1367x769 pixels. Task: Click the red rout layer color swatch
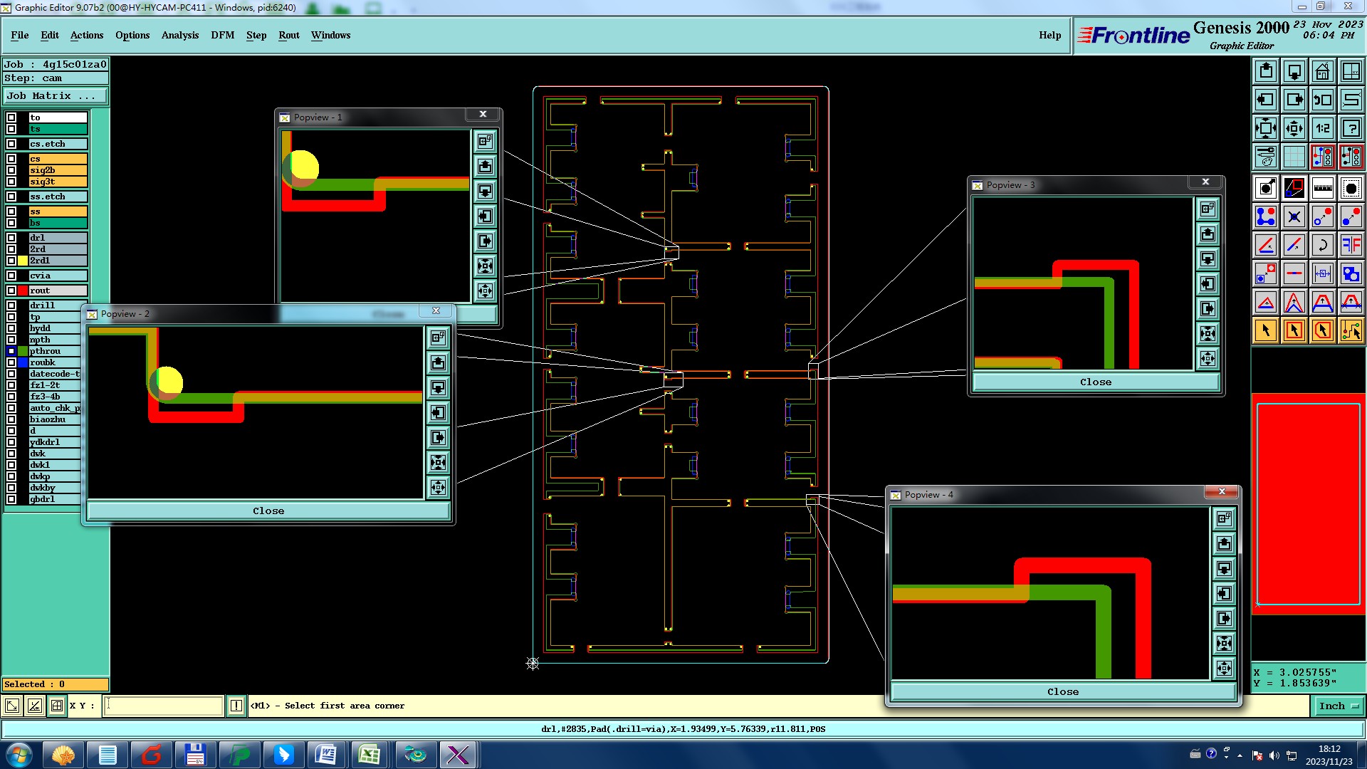pyautogui.click(x=23, y=291)
